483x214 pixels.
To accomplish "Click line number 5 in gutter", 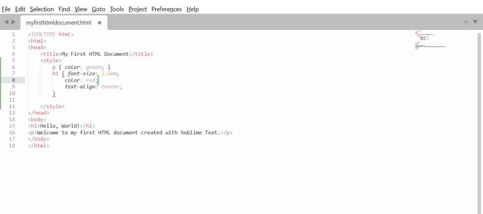I will pos(13,60).
